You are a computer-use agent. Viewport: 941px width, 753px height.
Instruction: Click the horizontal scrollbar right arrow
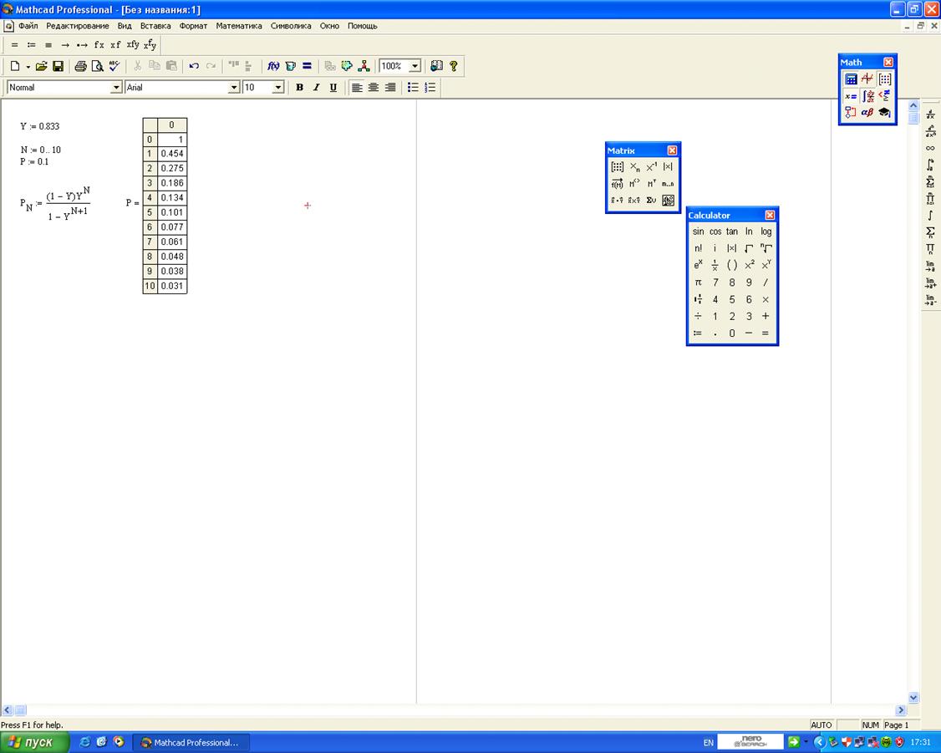(901, 710)
